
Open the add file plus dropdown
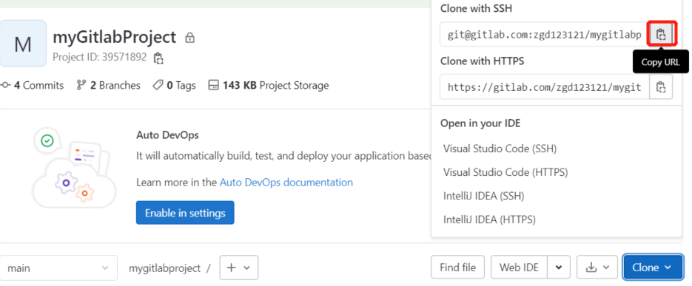pos(239,268)
